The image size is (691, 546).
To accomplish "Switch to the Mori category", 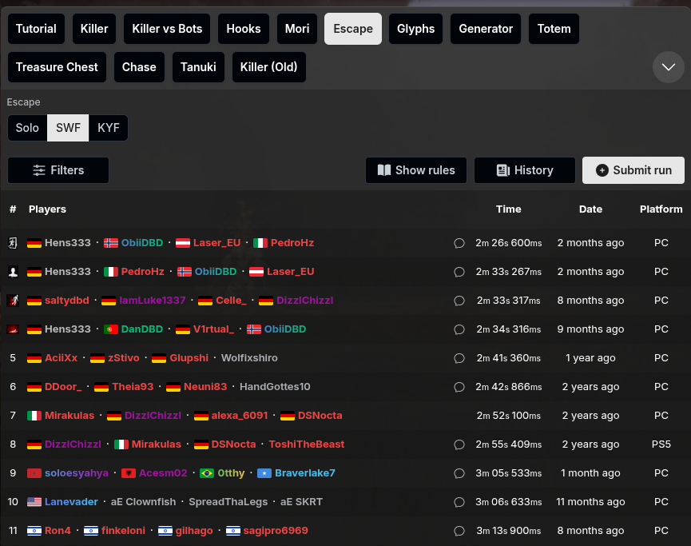I will pyautogui.click(x=297, y=29).
